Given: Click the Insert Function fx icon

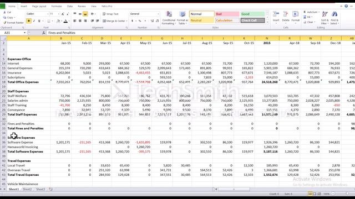Looking at the screenshot, I should pos(44,33).
